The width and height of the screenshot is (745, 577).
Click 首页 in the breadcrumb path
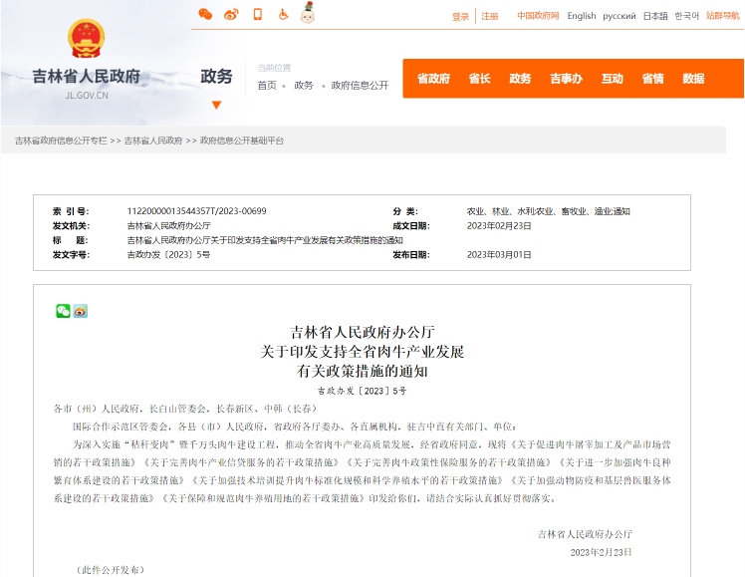[267, 86]
